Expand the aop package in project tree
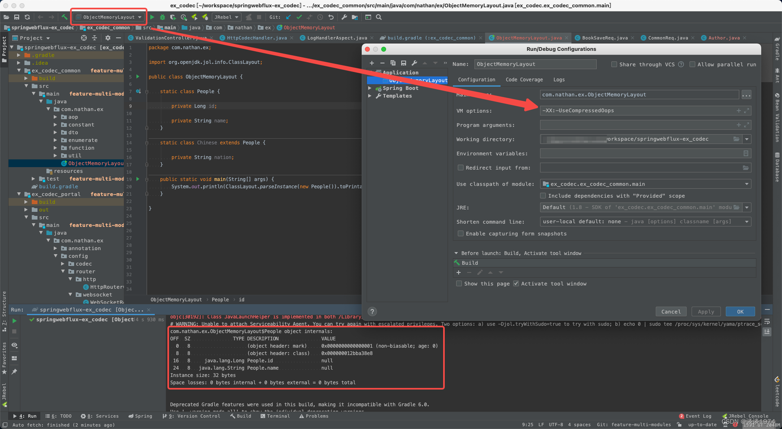 coord(55,117)
